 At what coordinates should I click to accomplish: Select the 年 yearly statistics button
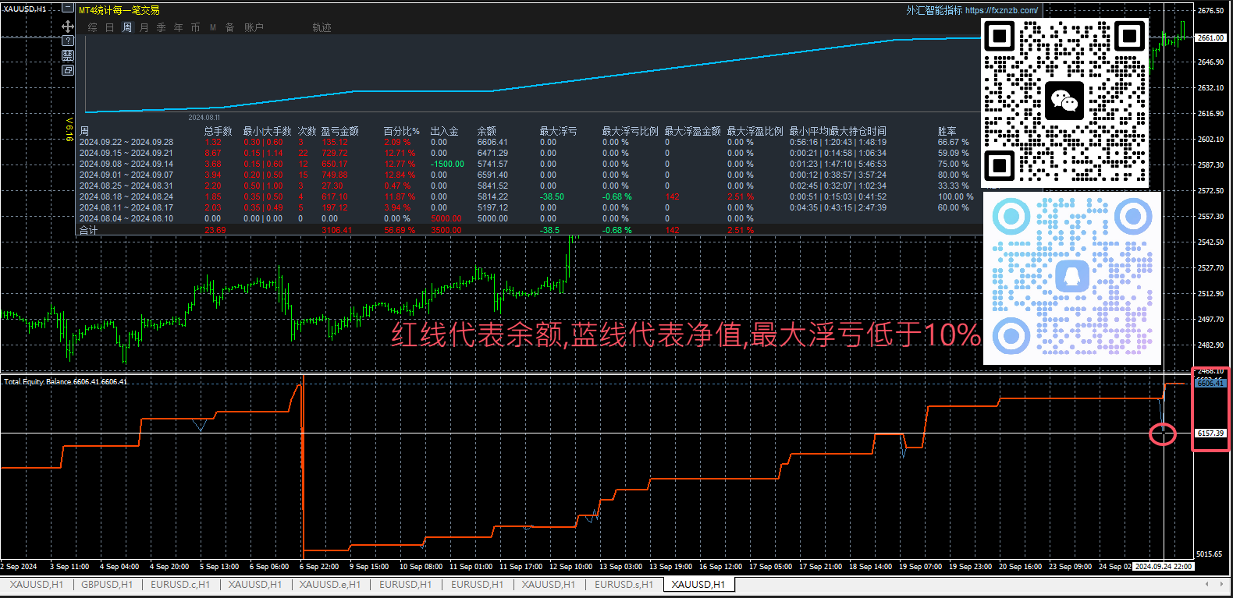pos(179,27)
